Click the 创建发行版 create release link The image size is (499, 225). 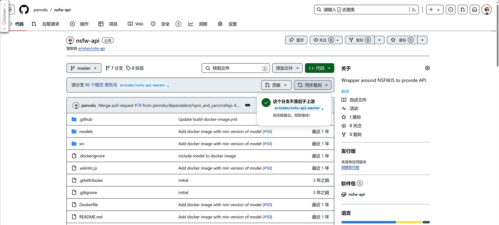coord(350,167)
